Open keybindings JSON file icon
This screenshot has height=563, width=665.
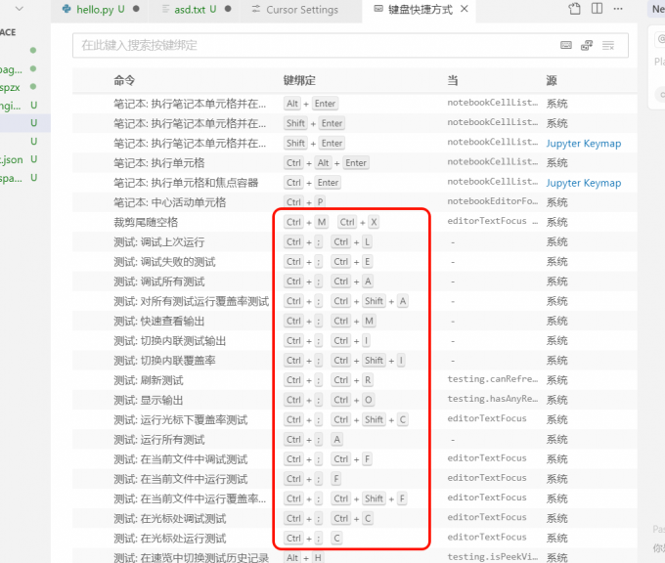coord(575,9)
